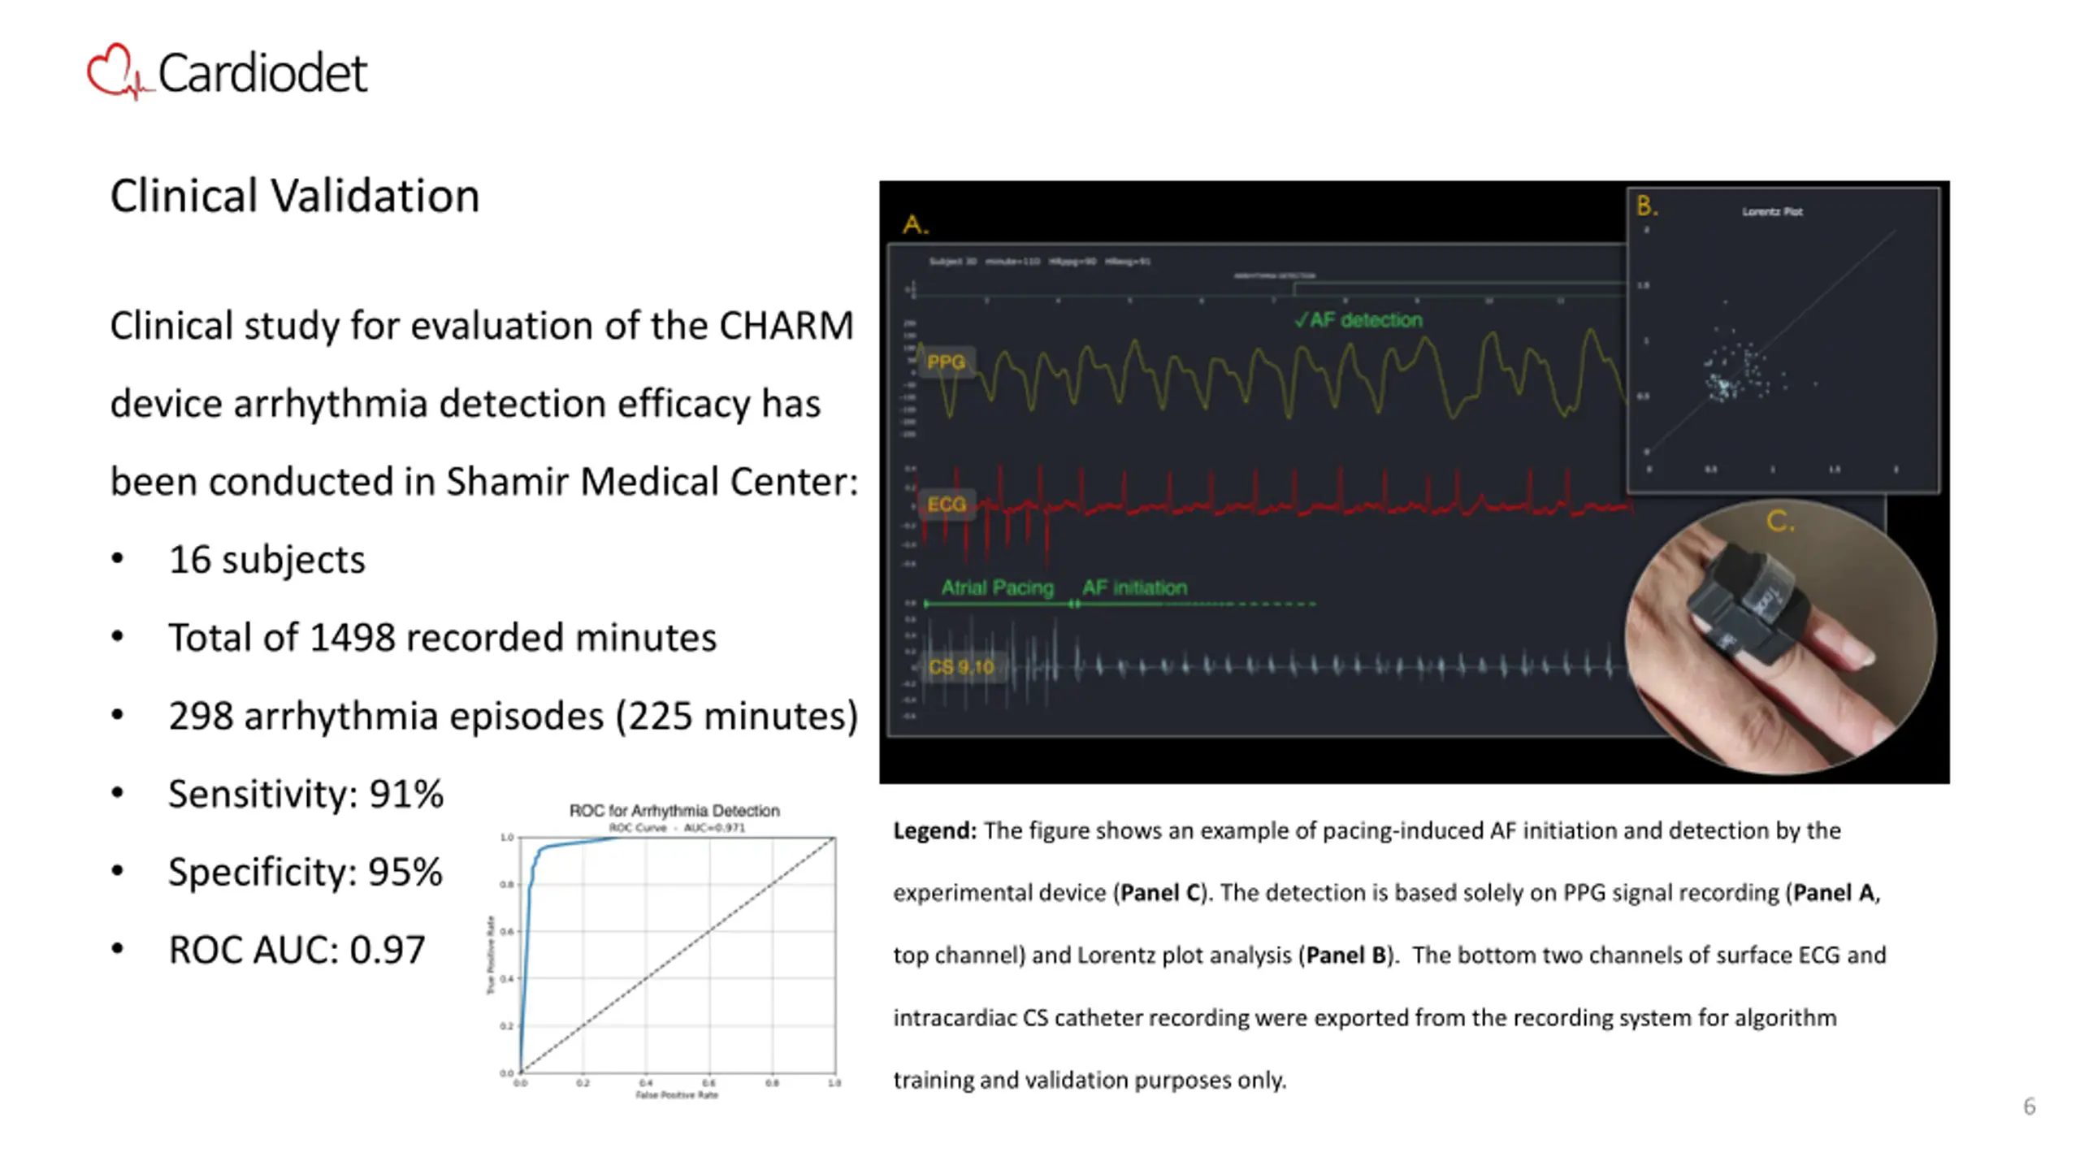Click the Lorentz Plot scatter panel
The image size is (2080, 1170).
tap(1783, 340)
